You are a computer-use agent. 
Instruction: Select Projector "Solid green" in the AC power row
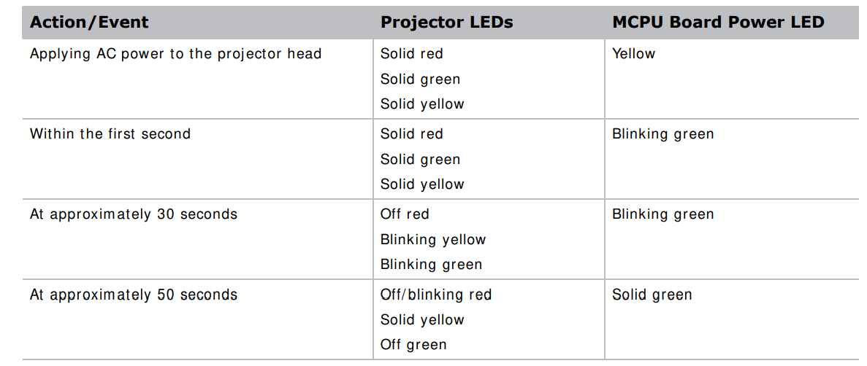pos(420,79)
